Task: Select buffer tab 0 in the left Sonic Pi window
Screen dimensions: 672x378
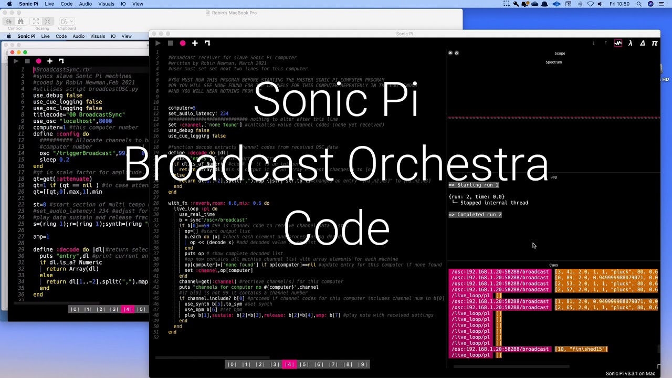Action: coord(76,309)
